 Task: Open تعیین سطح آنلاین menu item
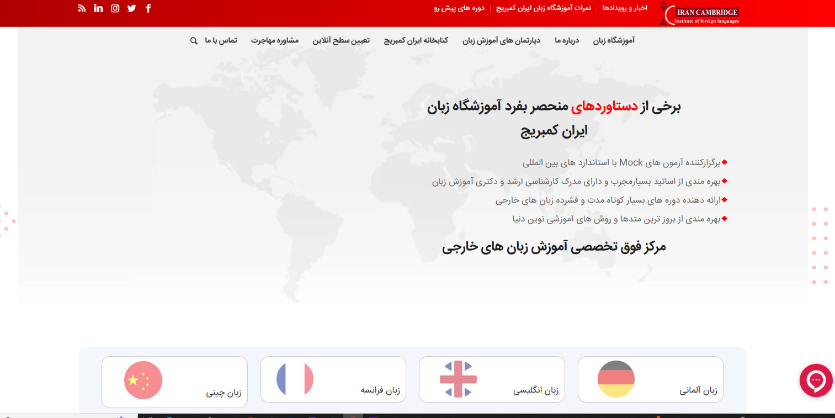point(341,40)
